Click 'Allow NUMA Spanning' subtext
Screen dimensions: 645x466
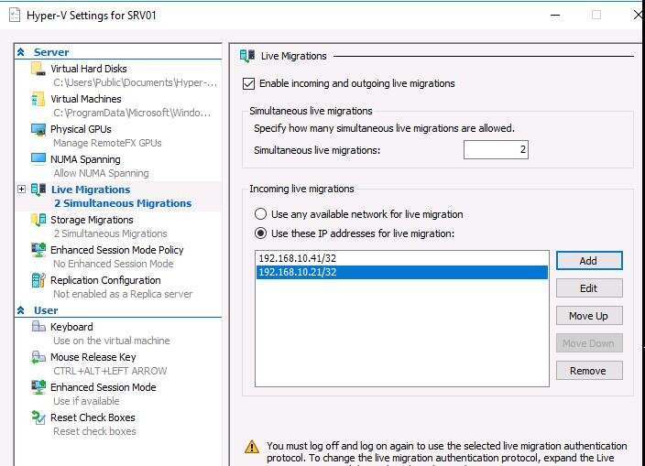click(x=101, y=173)
